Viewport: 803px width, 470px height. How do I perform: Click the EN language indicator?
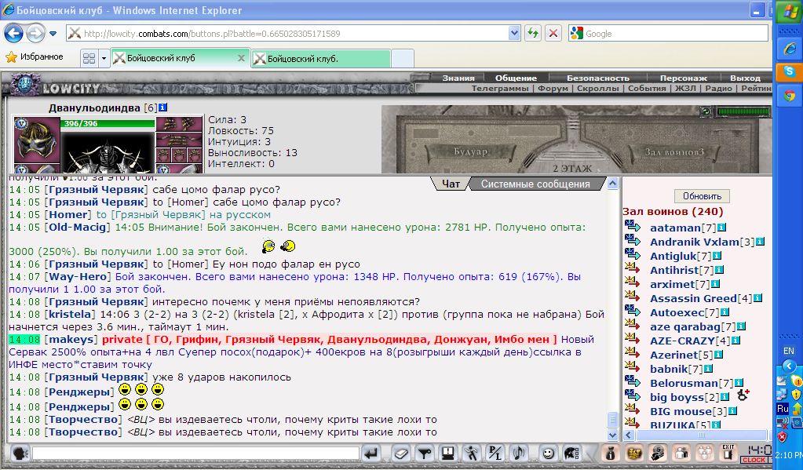788,351
